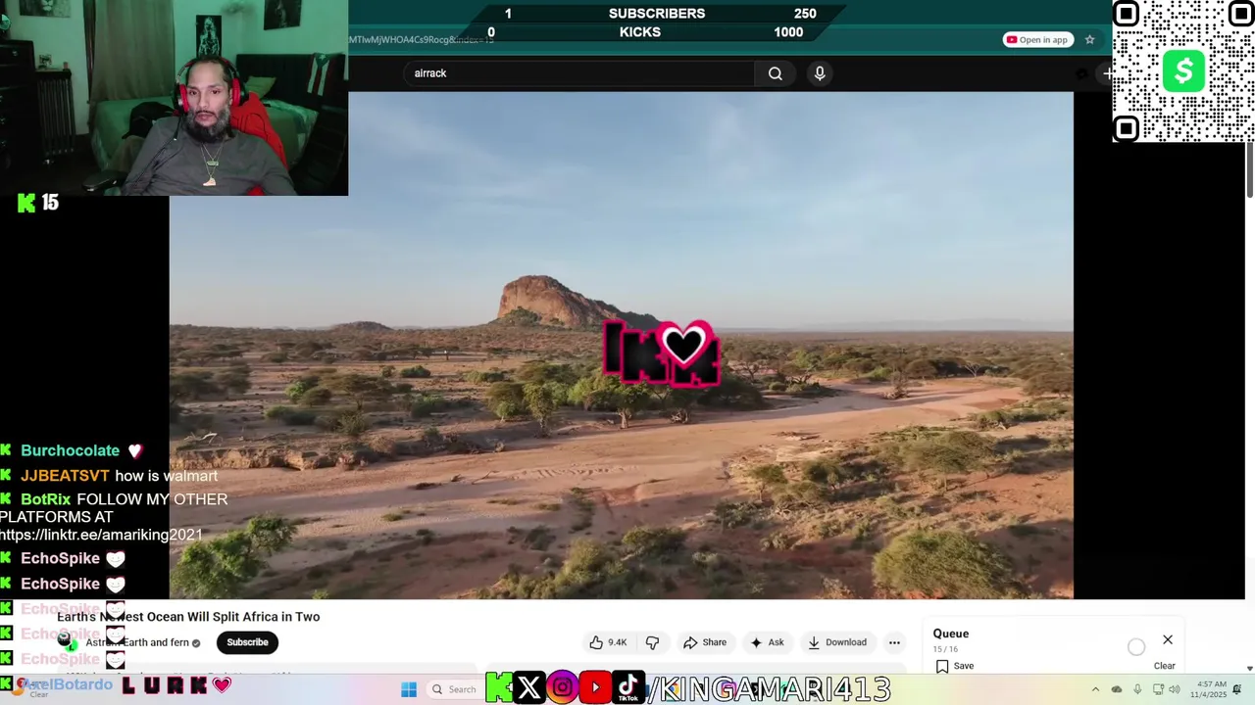Open the taskbar volume speaker icon
Screen dimensions: 1255x705
coord(1174,689)
